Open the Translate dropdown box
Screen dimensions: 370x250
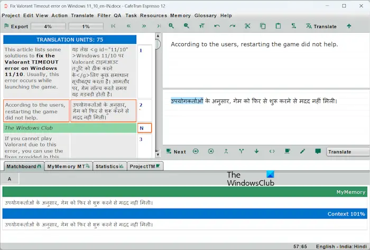coord(348,152)
